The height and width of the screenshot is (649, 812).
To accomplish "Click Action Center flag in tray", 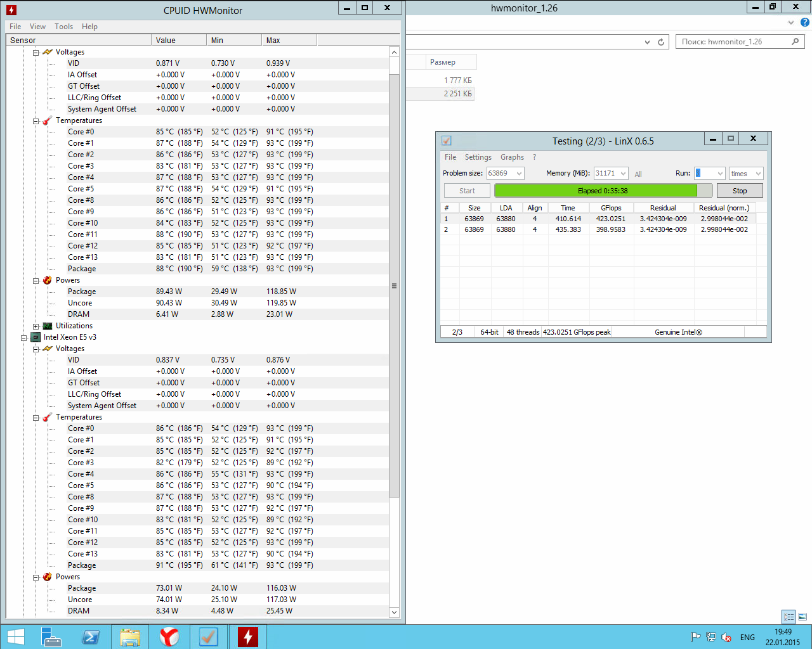I will (696, 637).
